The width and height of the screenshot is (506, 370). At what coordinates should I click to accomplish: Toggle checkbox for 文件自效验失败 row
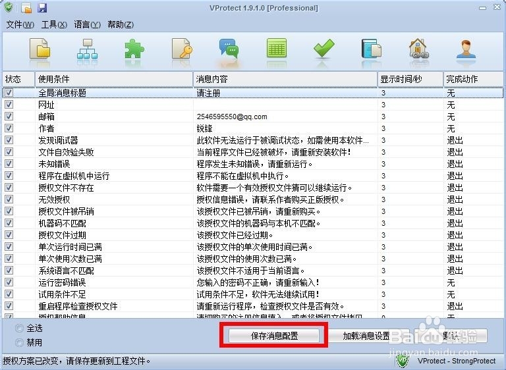click(9, 152)
